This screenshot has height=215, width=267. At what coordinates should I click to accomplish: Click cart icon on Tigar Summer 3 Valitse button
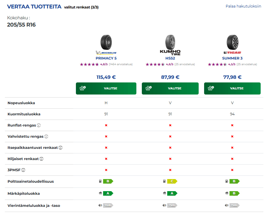coord(211,88)
